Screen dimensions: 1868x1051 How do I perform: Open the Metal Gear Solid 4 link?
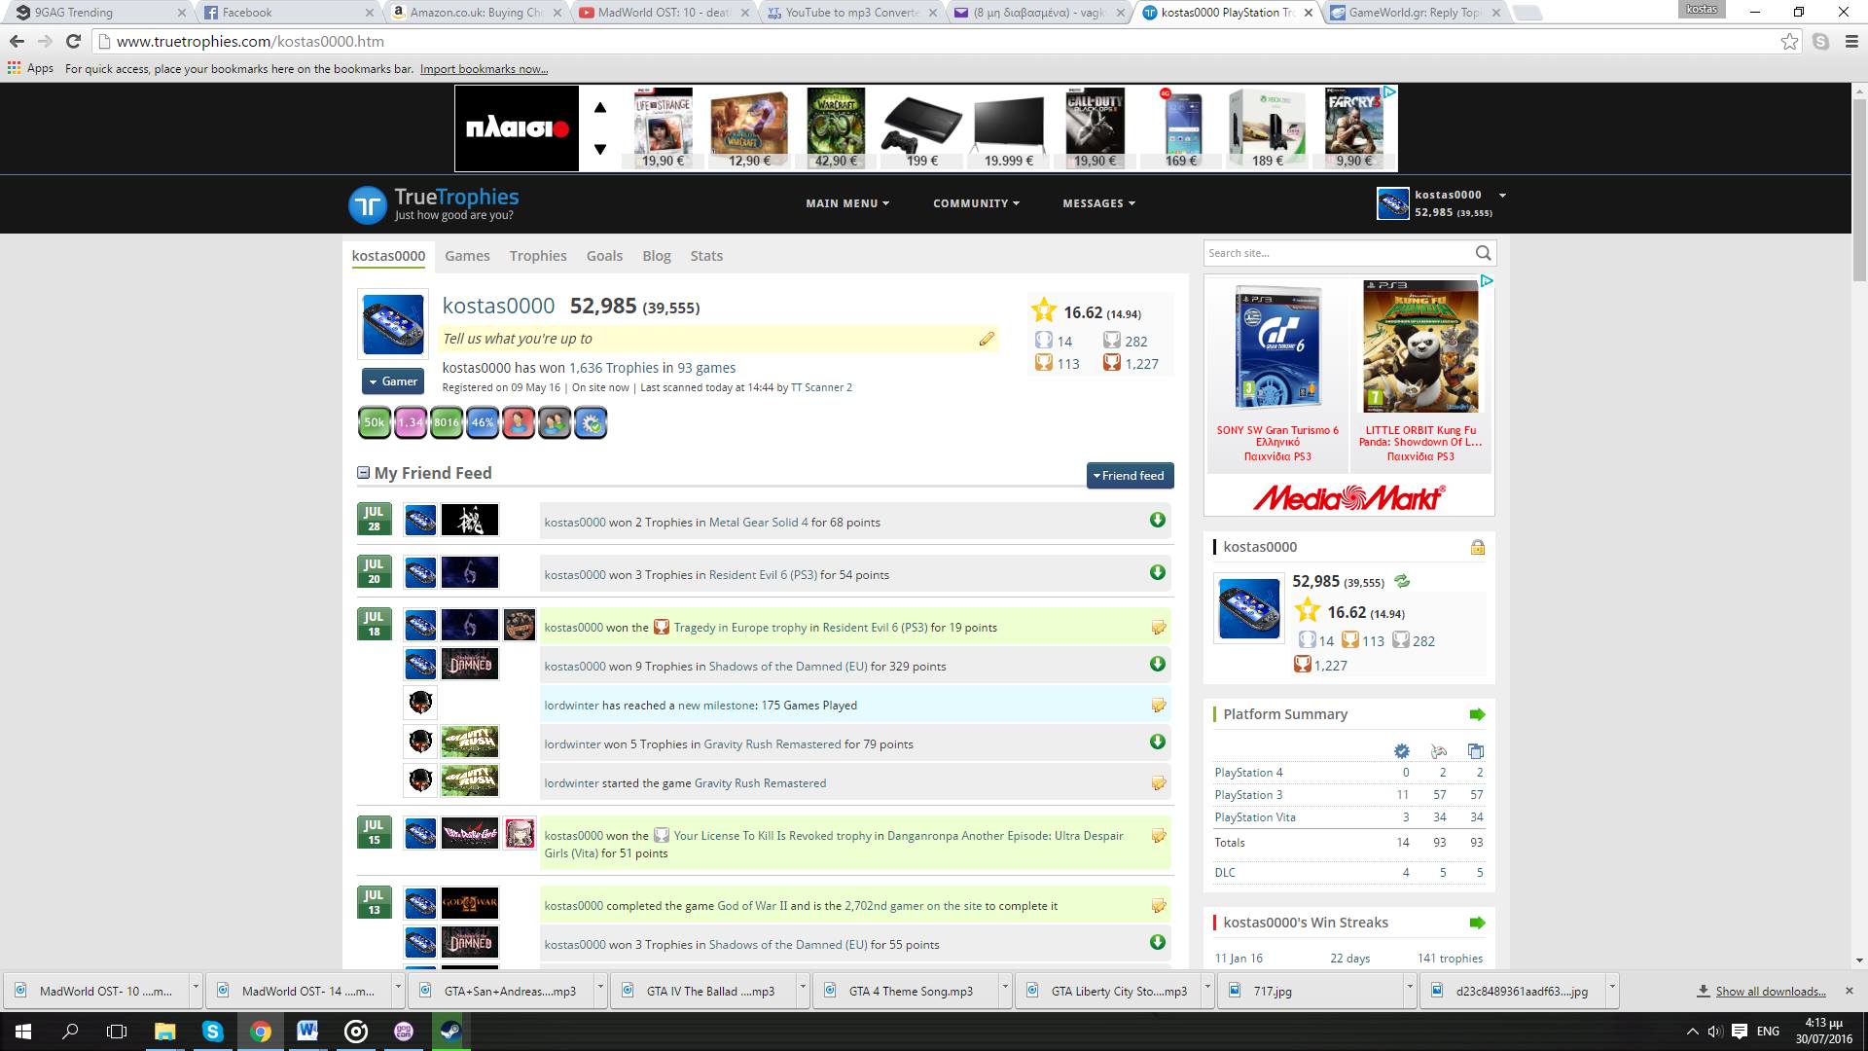point(758,523)
